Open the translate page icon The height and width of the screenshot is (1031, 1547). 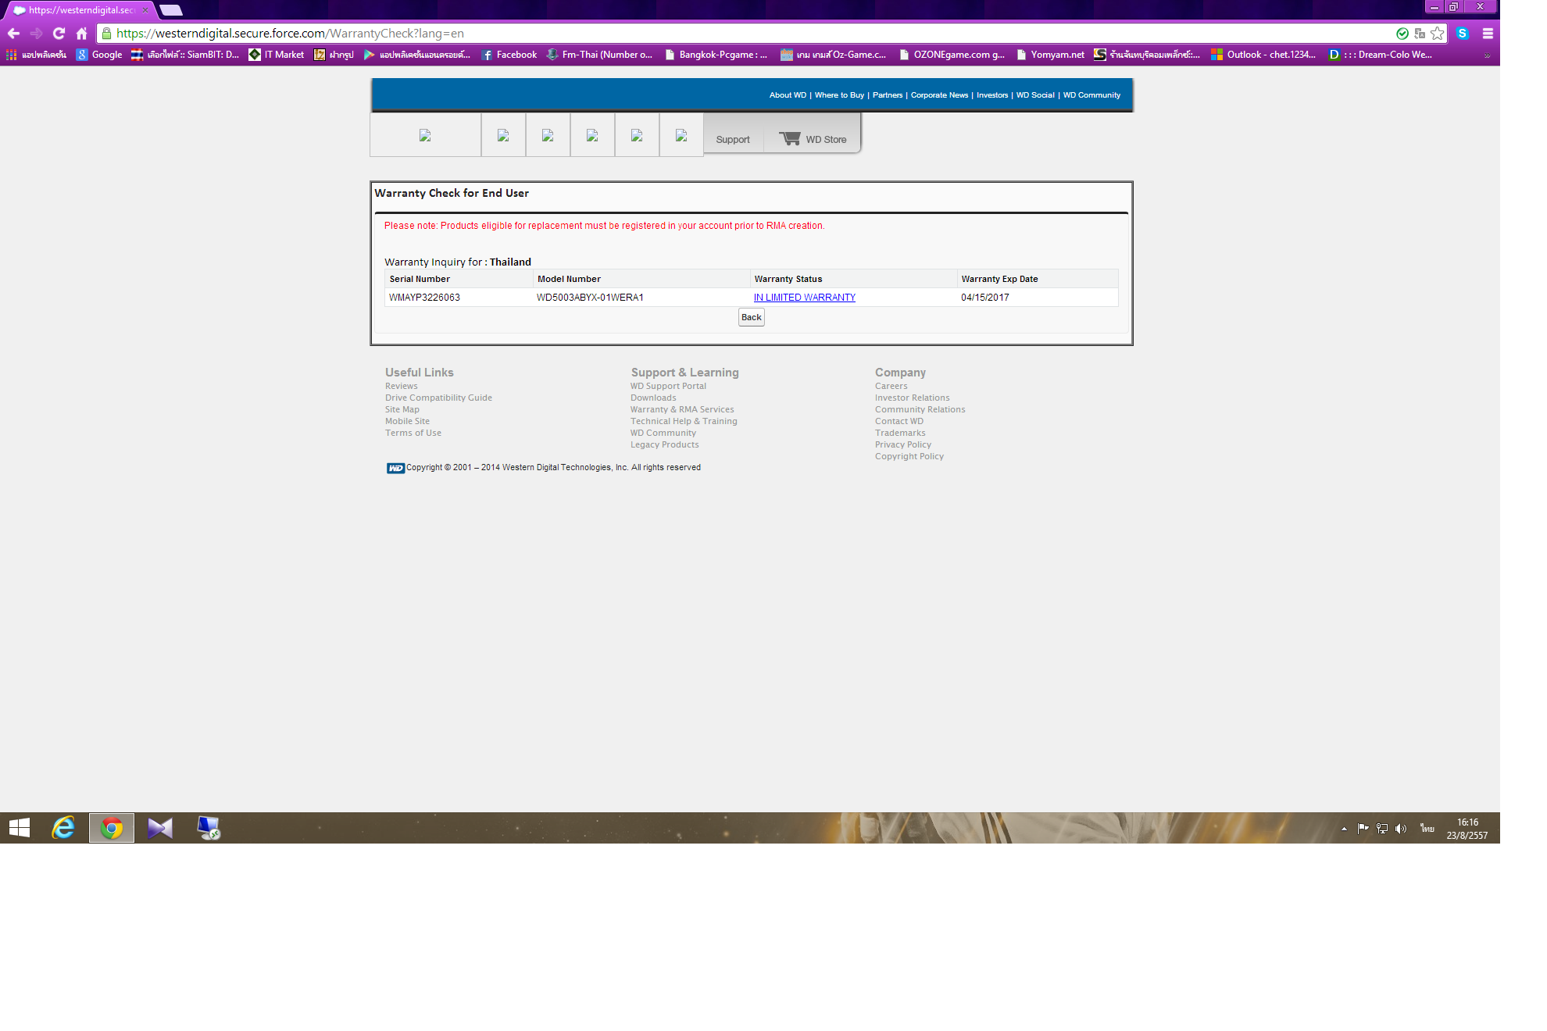[x=1420, y=33]
